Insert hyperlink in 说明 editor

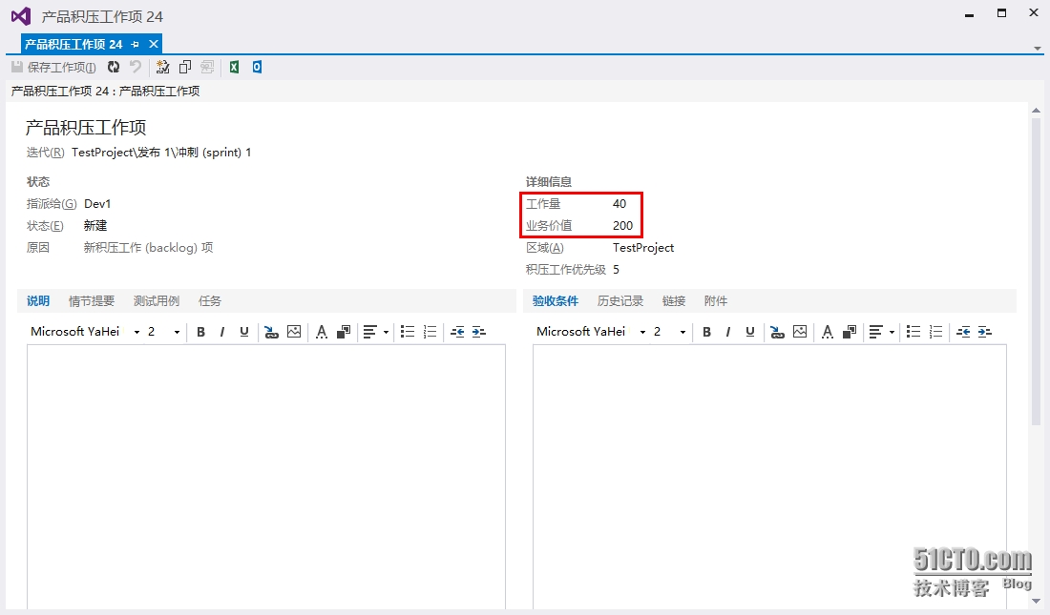coord(271,332)
